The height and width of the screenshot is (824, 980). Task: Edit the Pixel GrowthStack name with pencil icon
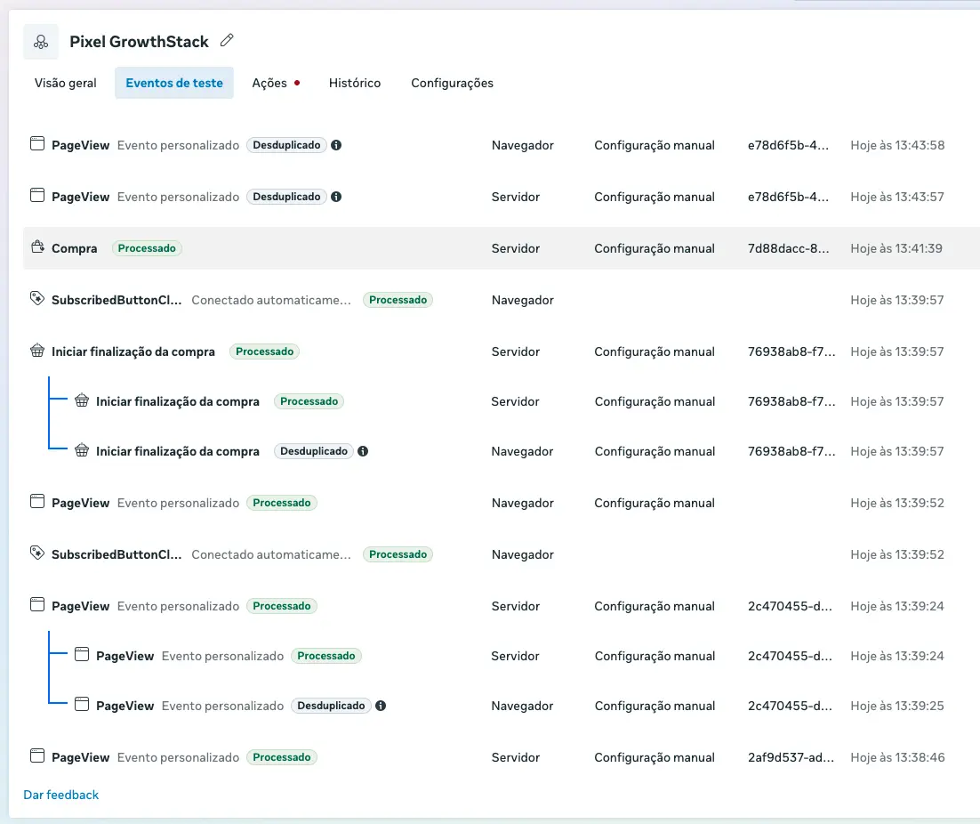[227, 41]
